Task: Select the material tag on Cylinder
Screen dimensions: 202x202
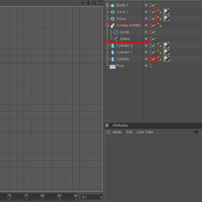Action: pyautogui.click(x=166, y=59)
